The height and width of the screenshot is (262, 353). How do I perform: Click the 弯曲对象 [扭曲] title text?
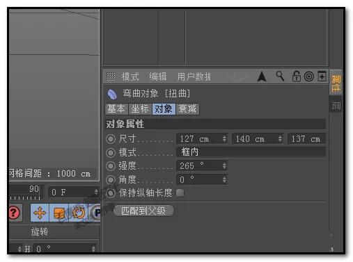pyautogui.click(x=156, y=94)
